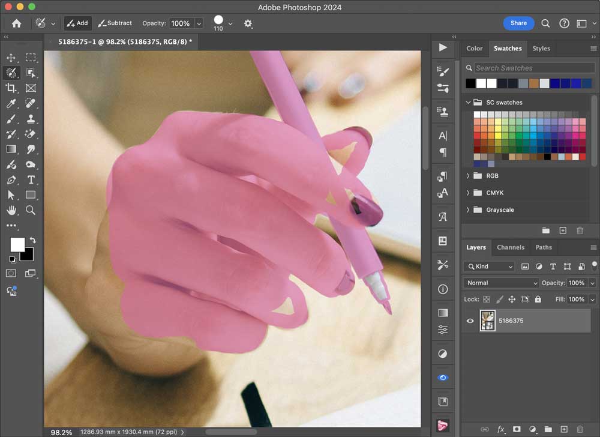The image size is (600, 437).
Task: Open the brush settings gear icon
Action: pos(248,23)
